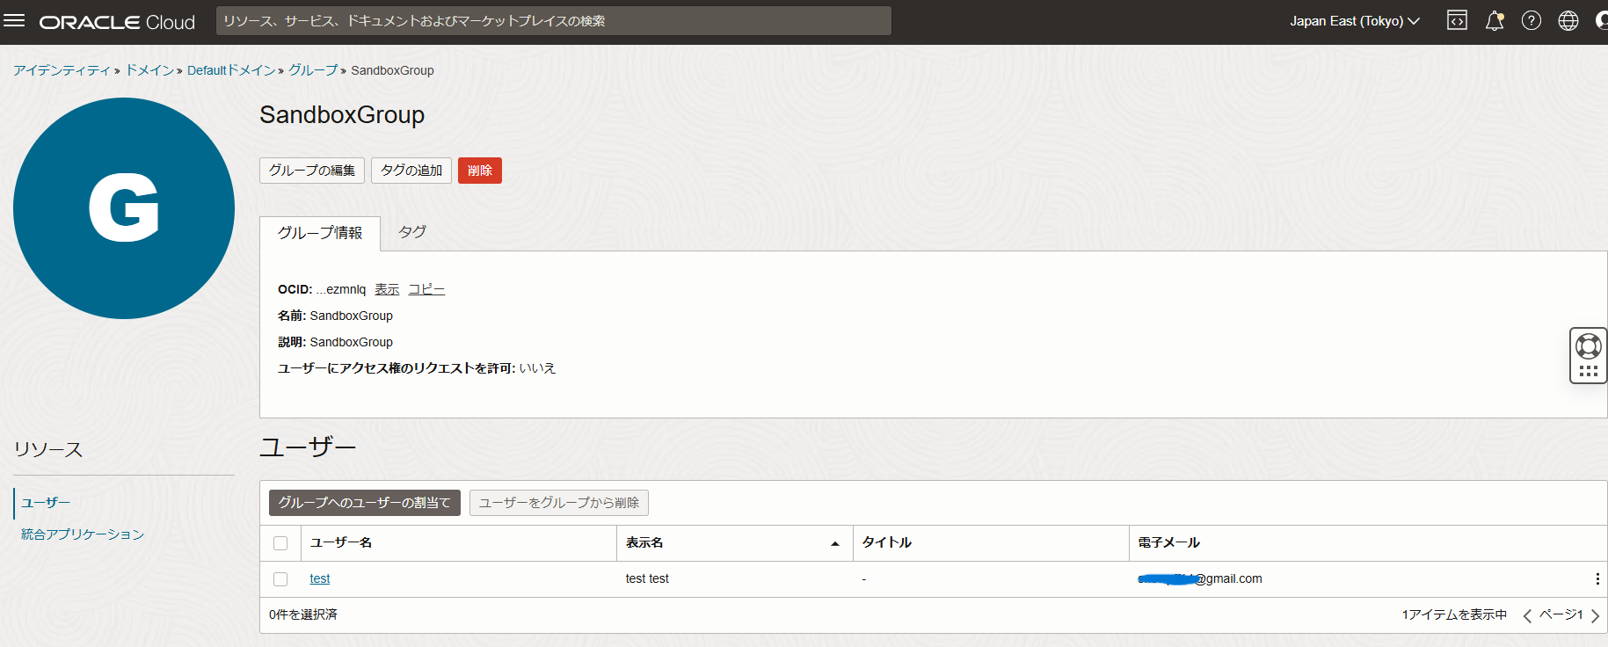Open the user profile icon
The image size is (1608, 647).
pyautogui.click(x=1601, y=21)
